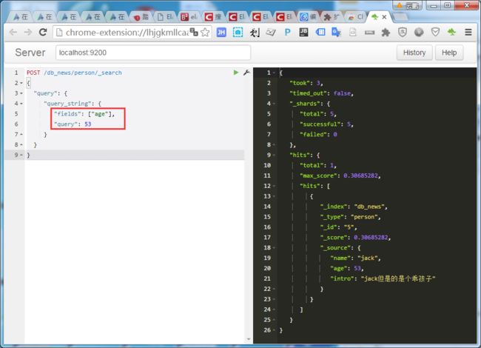Click the browser forward arrow
The height and width of the screenshot is (348, 481).
pos(28,33)
